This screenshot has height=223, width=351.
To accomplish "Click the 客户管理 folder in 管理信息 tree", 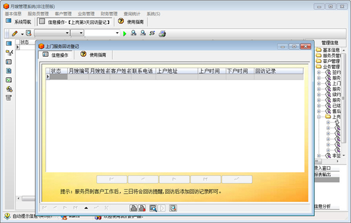I will 328,61.
